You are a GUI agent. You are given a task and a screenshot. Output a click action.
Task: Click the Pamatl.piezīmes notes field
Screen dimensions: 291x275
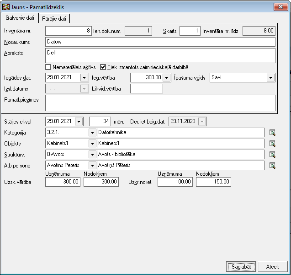(160, 103)
